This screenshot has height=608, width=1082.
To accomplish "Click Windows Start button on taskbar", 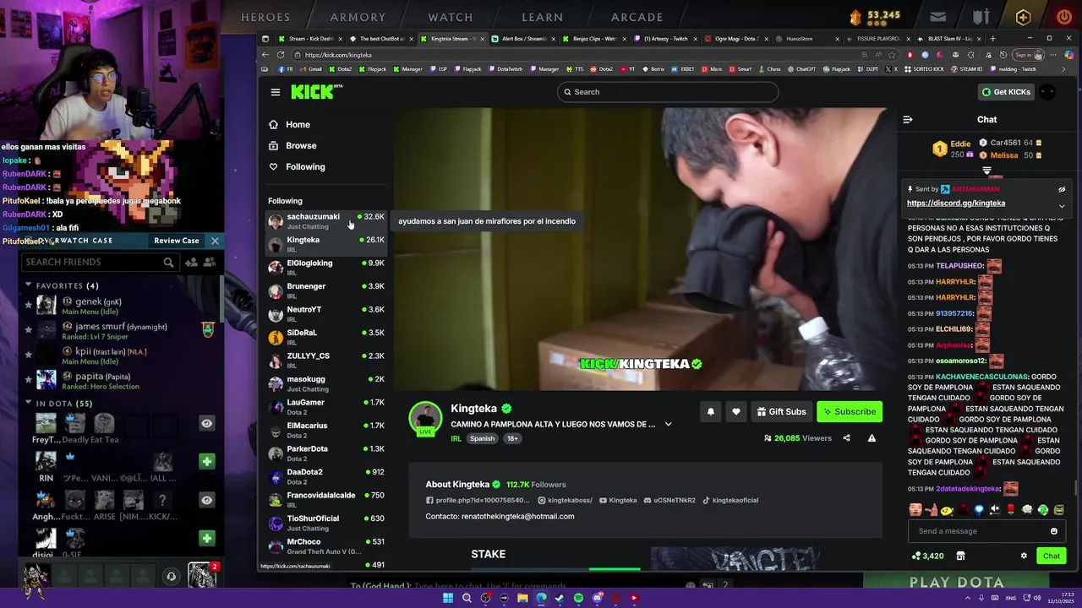I will 448,598.
